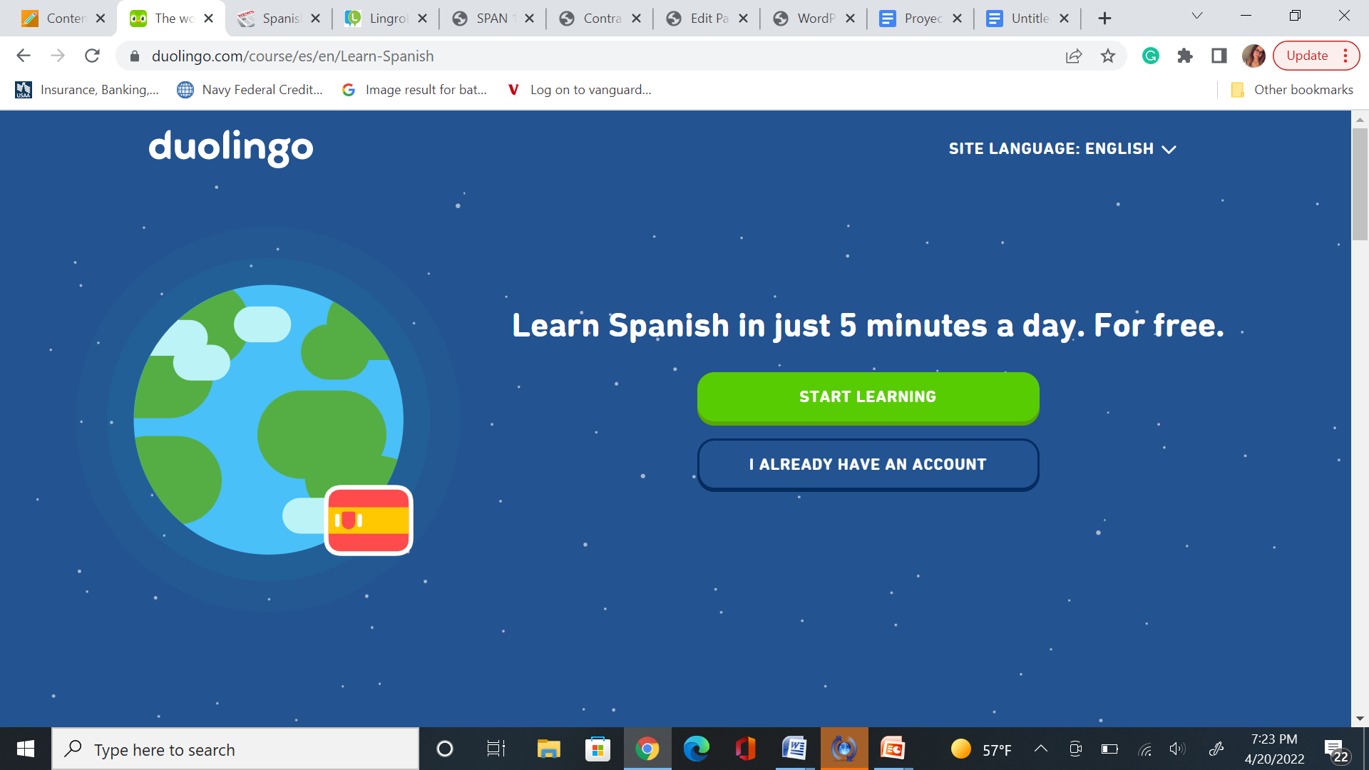Open the Chrome three-dot menu

point(1345,56)
